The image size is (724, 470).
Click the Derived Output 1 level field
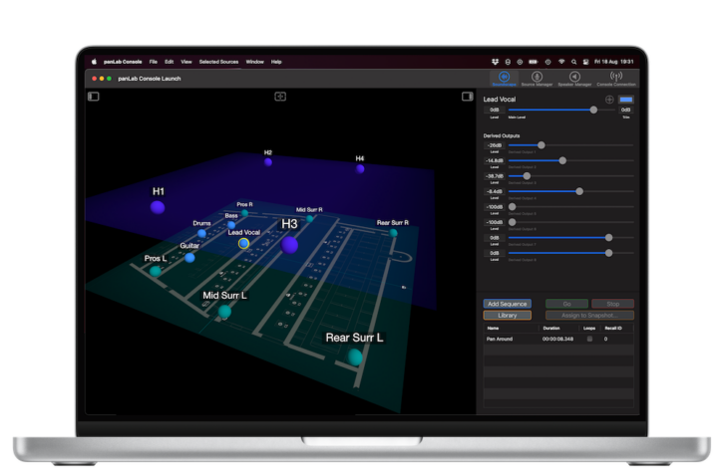pos(494,144)
